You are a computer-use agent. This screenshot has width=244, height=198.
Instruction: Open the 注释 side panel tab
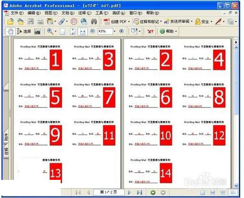click(6, 151)
